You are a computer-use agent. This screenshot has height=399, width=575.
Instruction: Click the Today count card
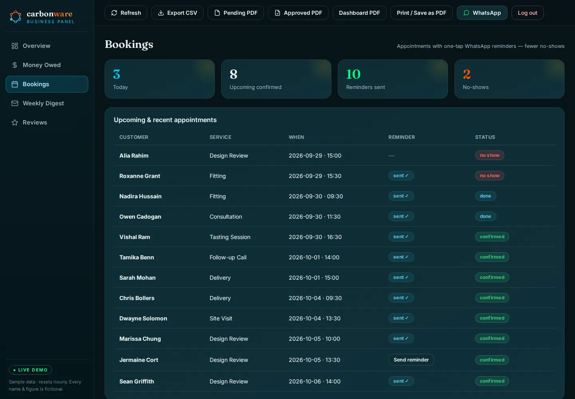click(x=160, y=79)
